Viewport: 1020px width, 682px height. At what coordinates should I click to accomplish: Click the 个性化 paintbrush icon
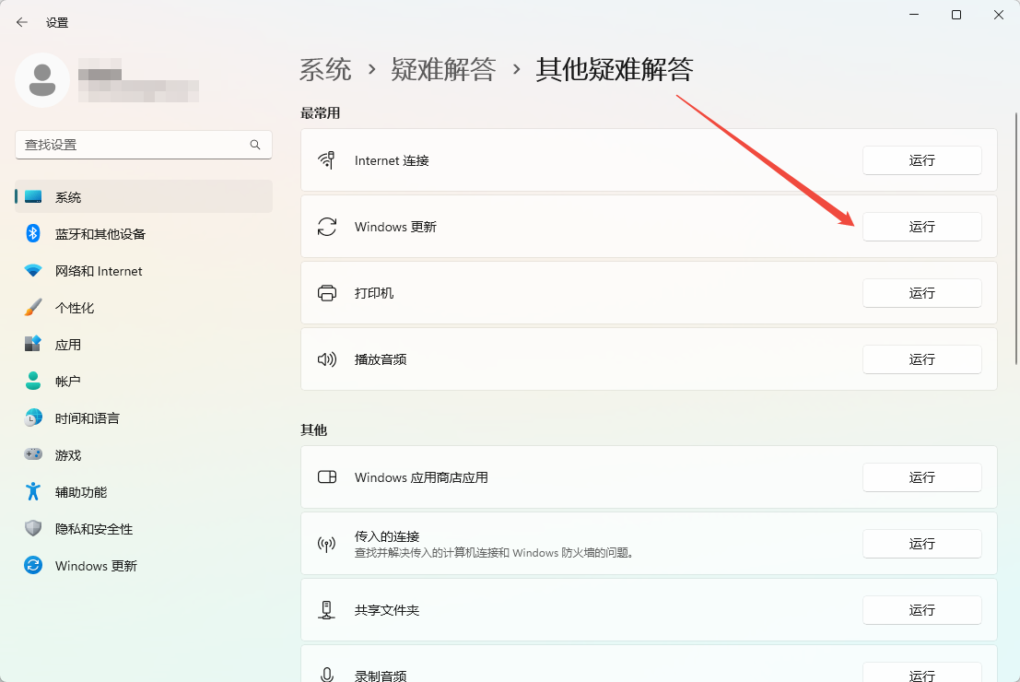(33, 307)
